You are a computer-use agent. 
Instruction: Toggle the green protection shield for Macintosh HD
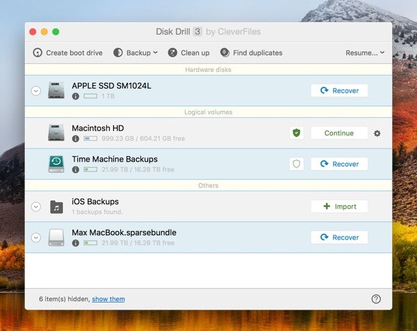296,133
